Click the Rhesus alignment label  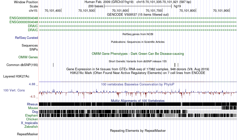click(x=32, y=104)
